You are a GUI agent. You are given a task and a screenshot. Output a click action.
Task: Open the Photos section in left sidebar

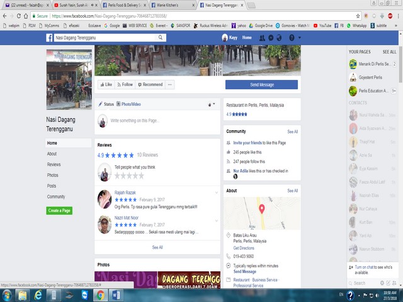click(53, 175)
